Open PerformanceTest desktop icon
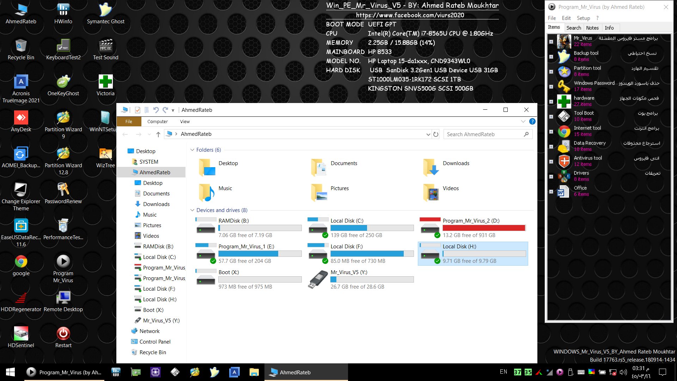677x381 pixels. click(x=63, y=230)
